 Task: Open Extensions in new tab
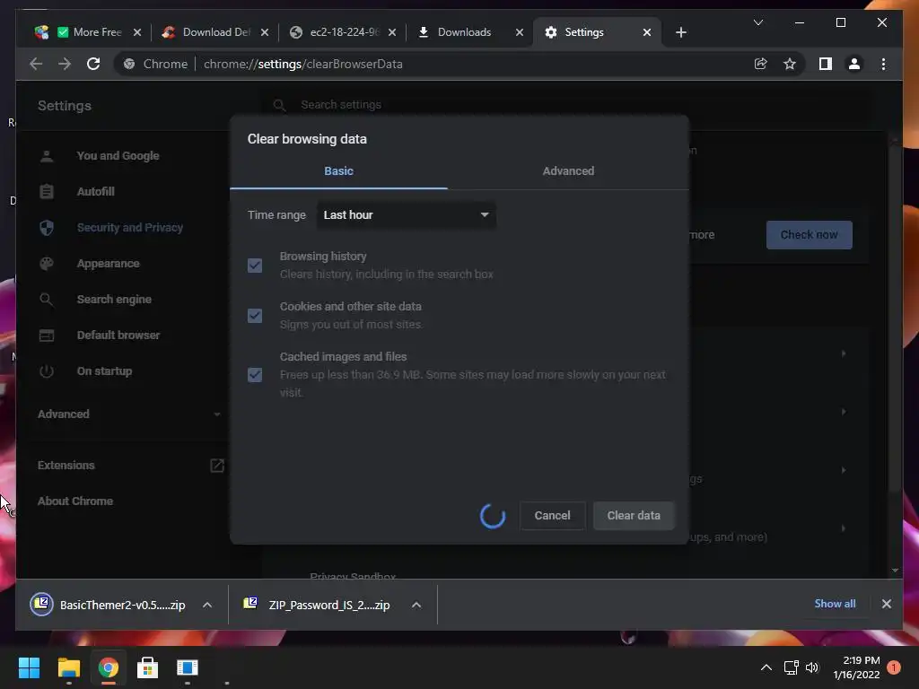[217, 466]
